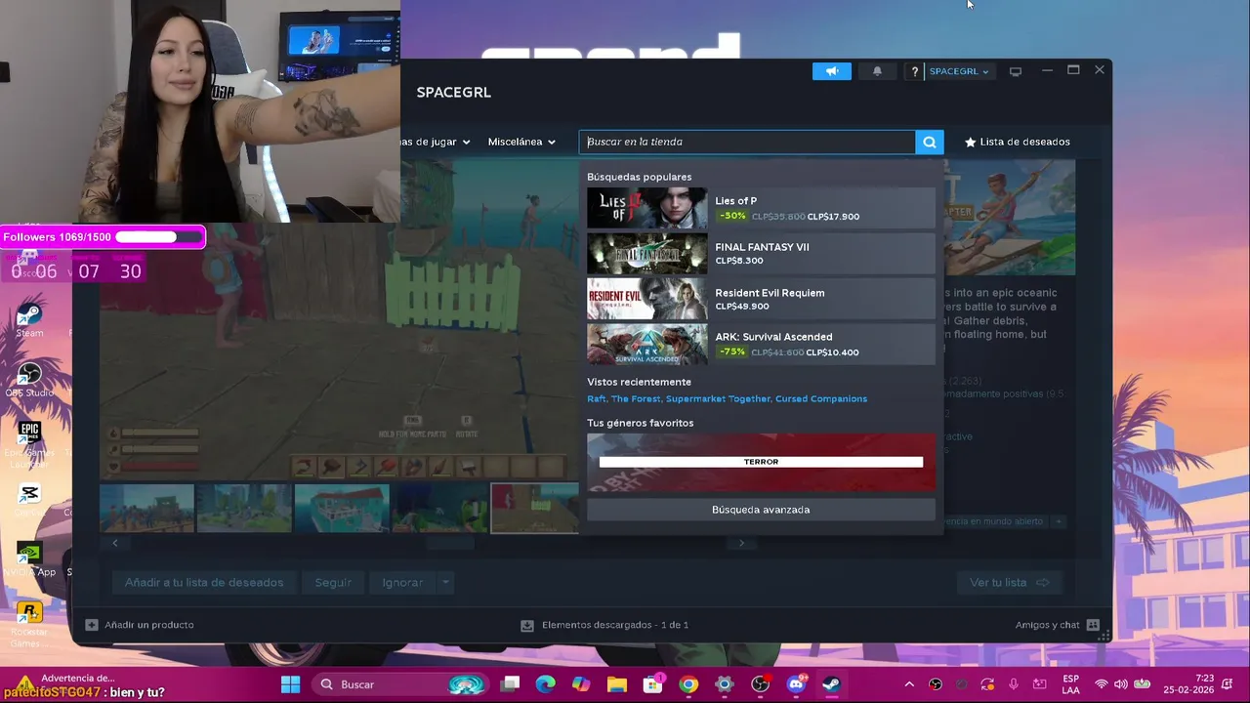Select FINAL FANTASY VII suggestion
This screenshot has height=703, width=1250.
(761, 254)
